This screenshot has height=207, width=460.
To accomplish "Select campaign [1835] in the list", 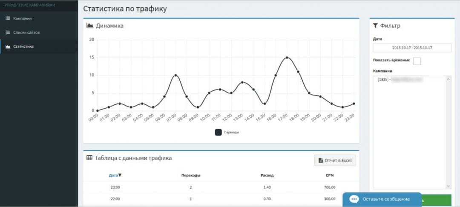I will [400, 80].
